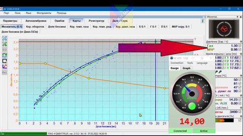The width and height of the screenshot is (243, 136).
Task: Toggle the MAP pressure checkbox
Action: [x=240, y=49]
